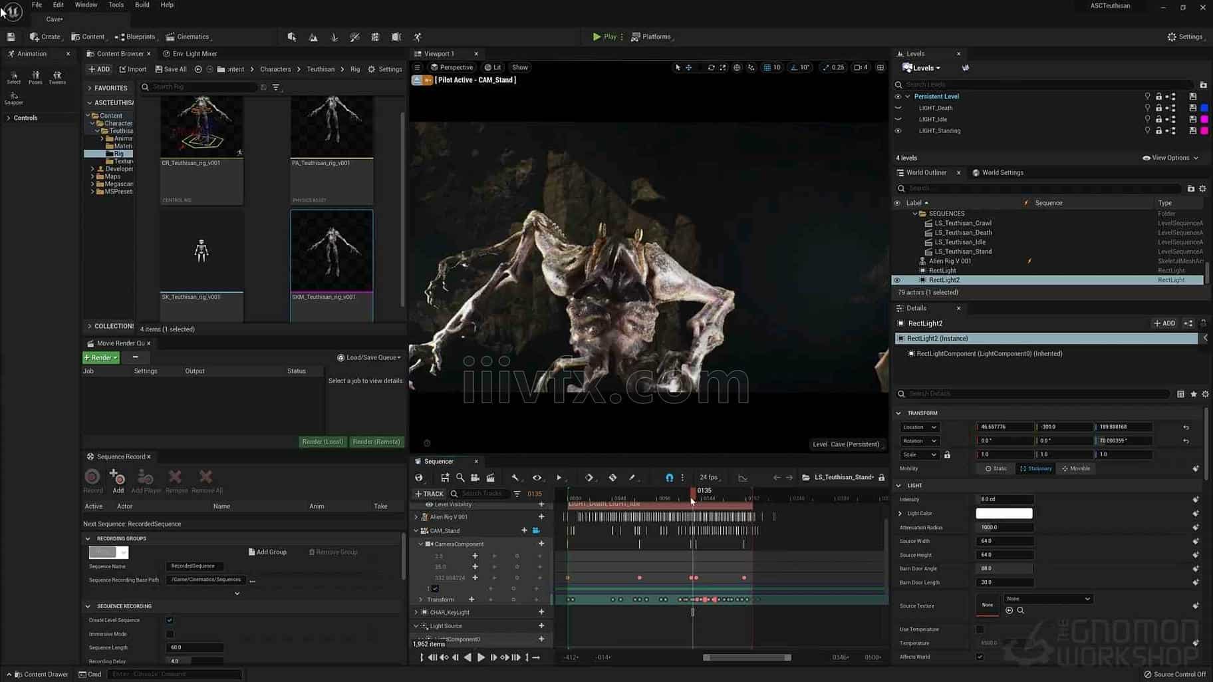
Task: Click the Render (Remote) button
Action: [376, 442]
